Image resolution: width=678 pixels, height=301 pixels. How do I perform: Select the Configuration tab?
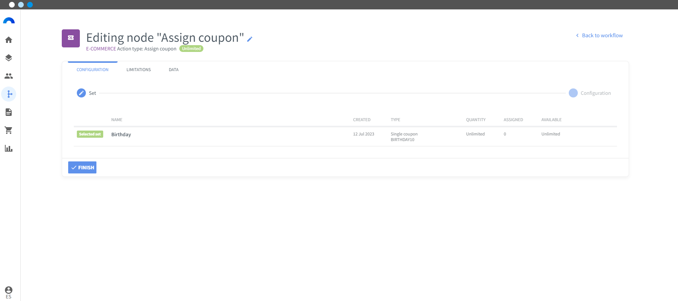click(92, 70)
